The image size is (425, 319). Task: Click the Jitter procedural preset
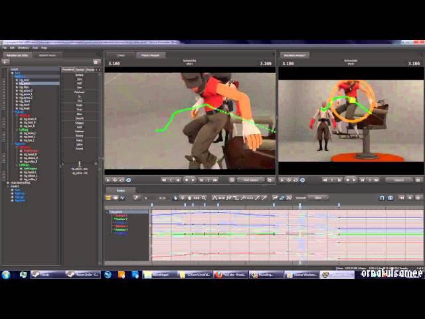tap(80, 114)
